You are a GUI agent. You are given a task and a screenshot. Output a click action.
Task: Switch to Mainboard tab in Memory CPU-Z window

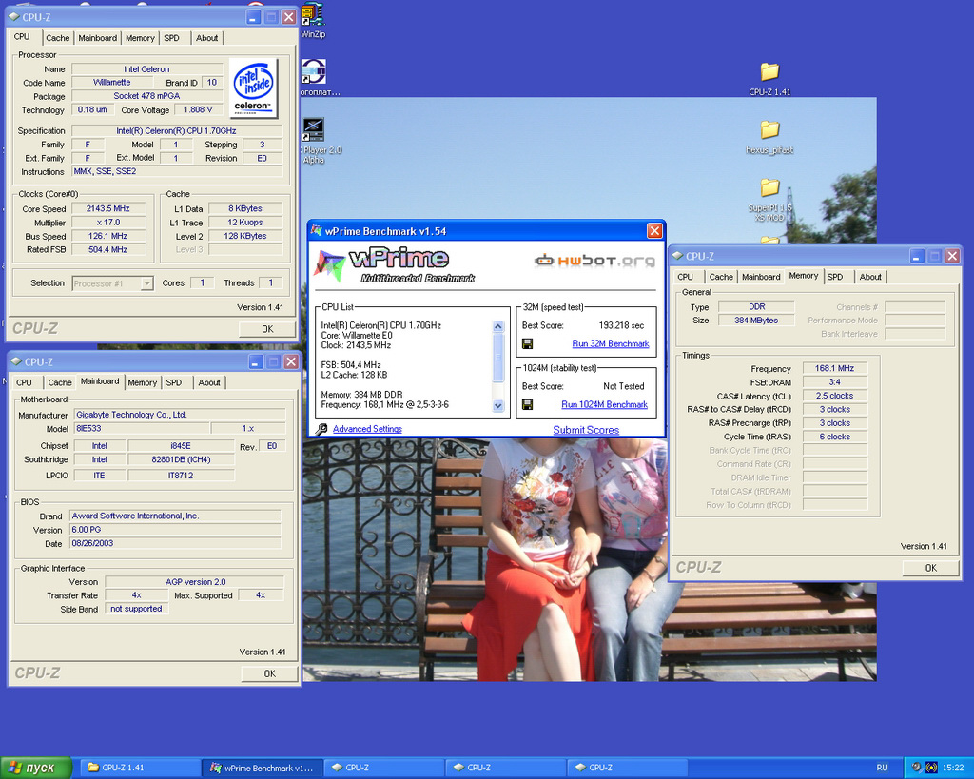coord(761,277)
